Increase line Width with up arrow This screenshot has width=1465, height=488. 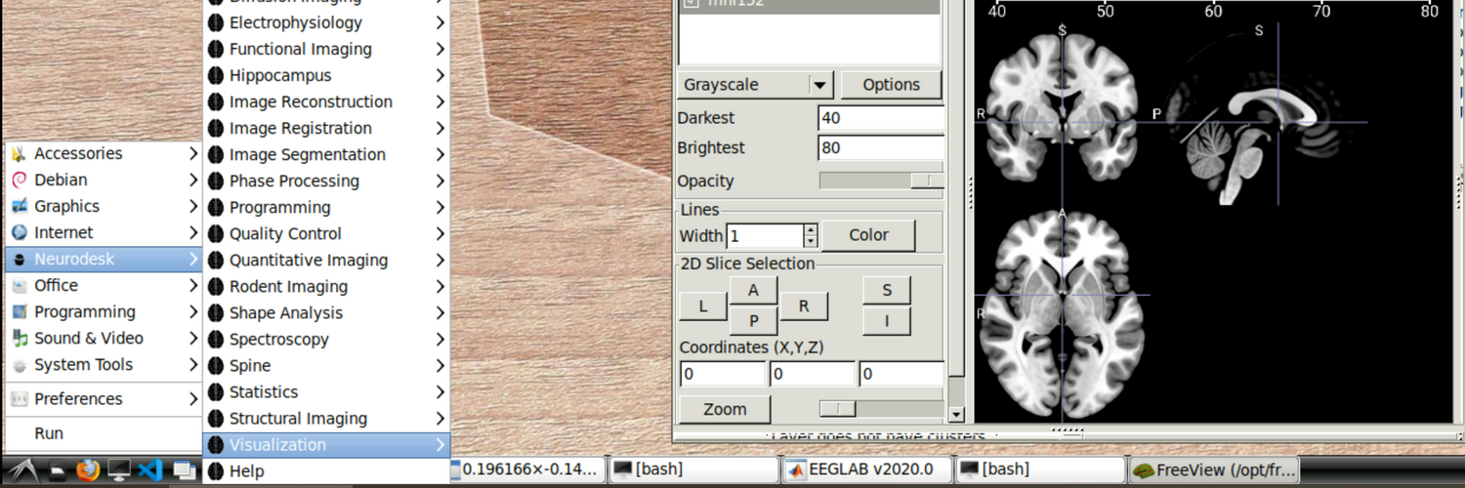811,230
